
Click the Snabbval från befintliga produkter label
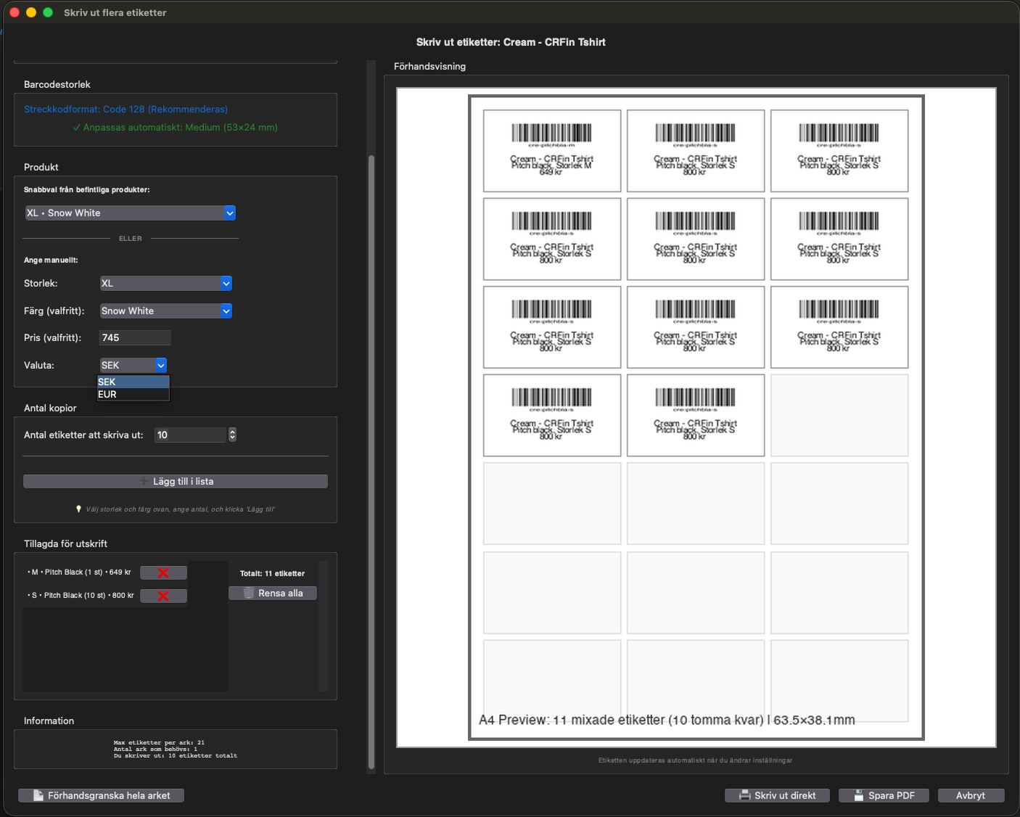(x=87, y=190)
